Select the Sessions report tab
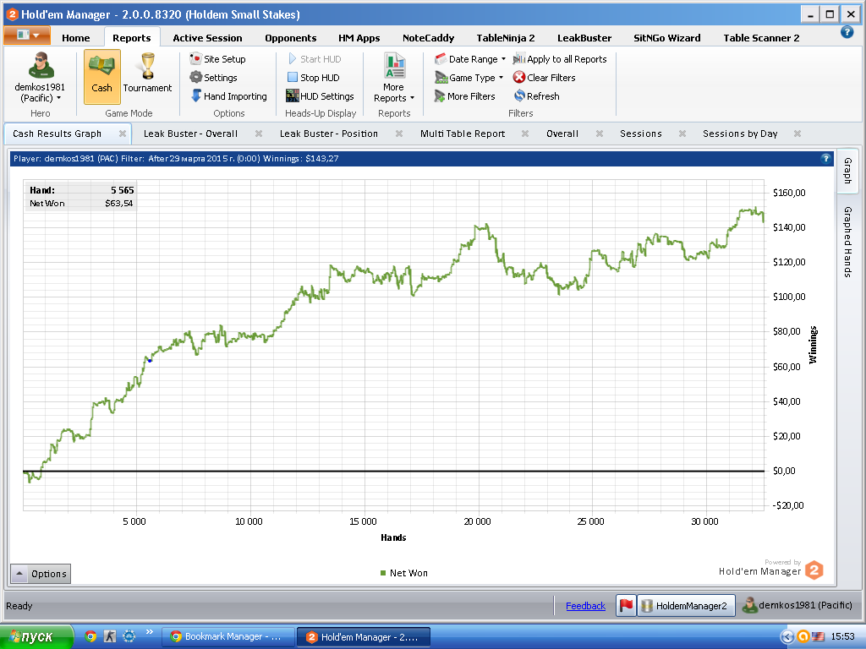Viewport: 866px width, 649px height. (641, 134)
